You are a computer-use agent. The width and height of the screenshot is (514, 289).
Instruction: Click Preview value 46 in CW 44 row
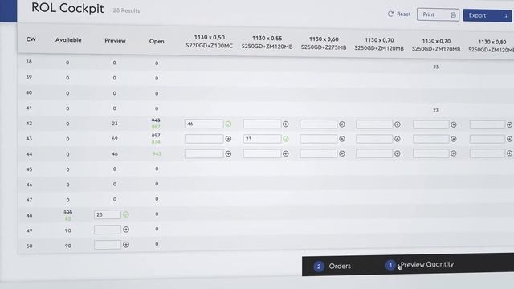114,153
